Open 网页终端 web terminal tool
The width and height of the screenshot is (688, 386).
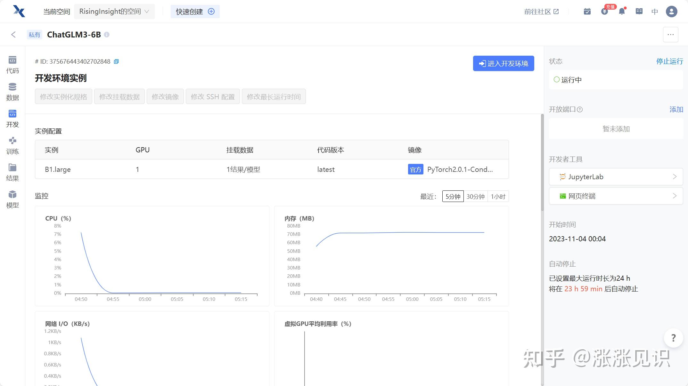616,196
